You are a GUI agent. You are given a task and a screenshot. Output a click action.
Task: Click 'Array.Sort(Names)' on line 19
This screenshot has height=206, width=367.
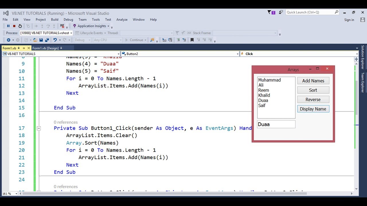(x=92, y=143)
